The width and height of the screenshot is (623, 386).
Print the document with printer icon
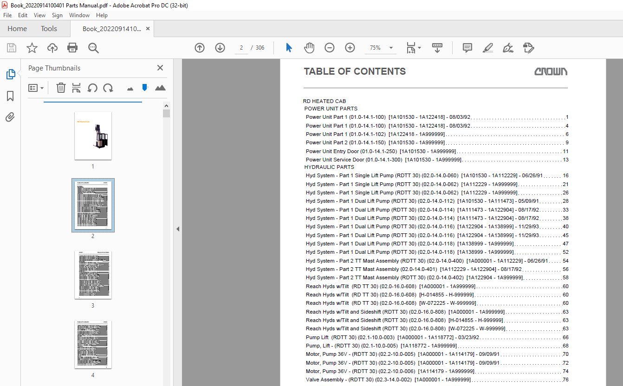point(72,48)
